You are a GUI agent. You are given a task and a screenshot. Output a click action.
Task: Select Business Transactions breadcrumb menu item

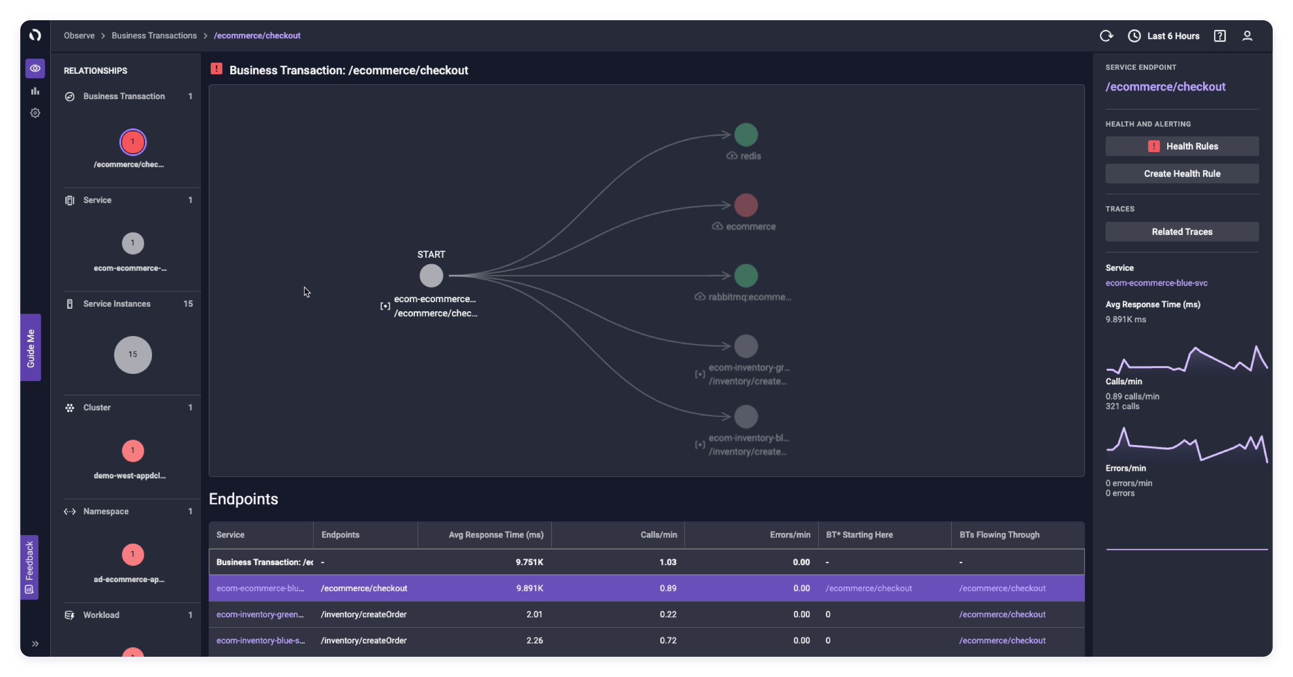154,35
